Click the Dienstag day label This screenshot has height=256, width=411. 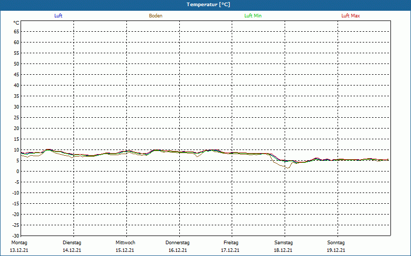[72, 243]
